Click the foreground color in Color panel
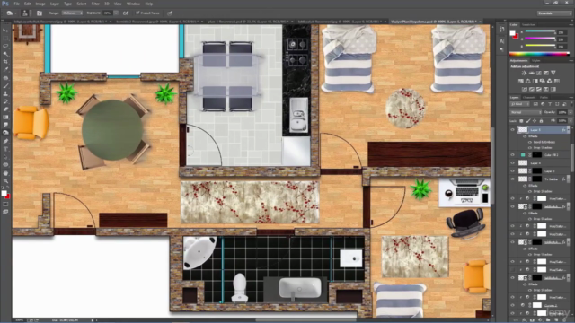The width and height of the screenshot is (575, 323). pos(513,33)
